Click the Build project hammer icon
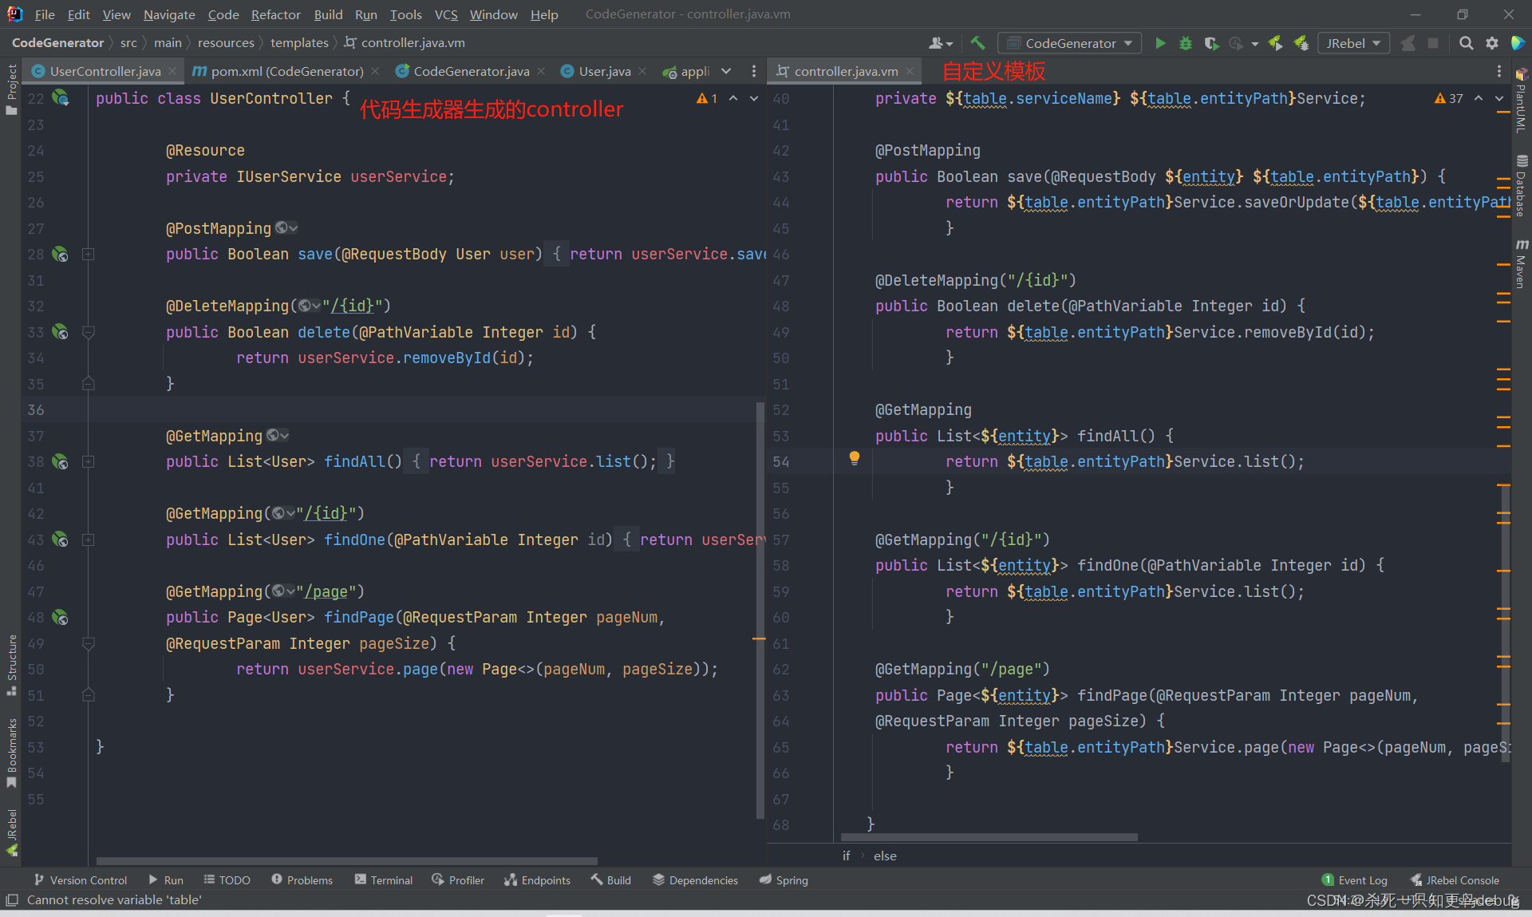This screenshot has width=1532, height=917. click(977, 43)
